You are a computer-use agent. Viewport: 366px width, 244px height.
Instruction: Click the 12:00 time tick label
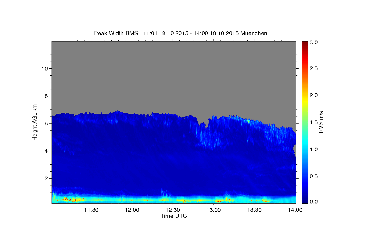click(x=132, y=210)
